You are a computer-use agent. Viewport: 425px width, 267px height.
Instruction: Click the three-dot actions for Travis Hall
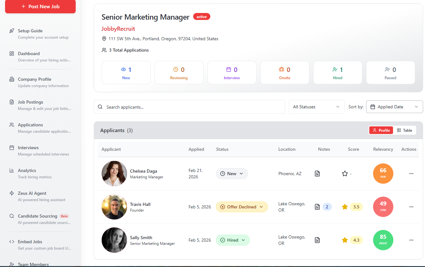411,207
